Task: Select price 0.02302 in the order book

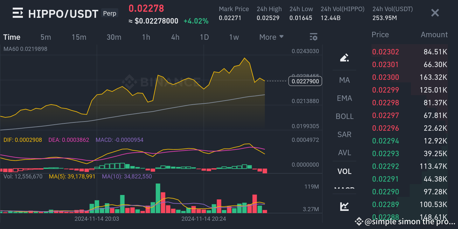Action: 385,52
